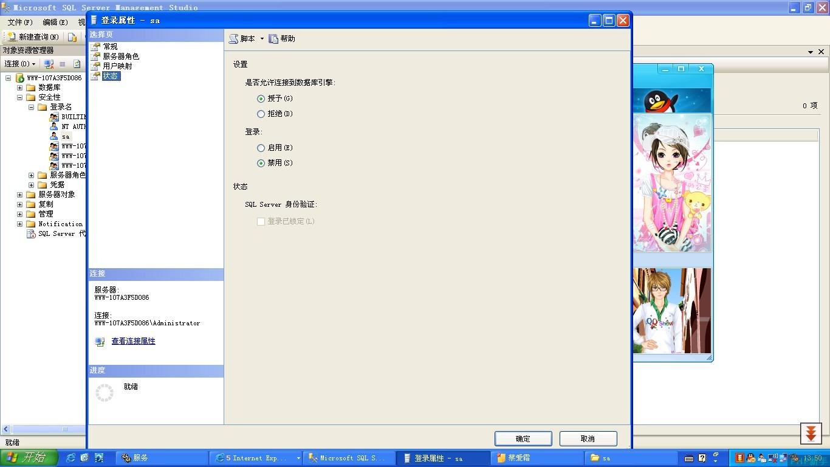Open the 用户映射 page
This screenshot has height=467, width=830.
(117, 66)
